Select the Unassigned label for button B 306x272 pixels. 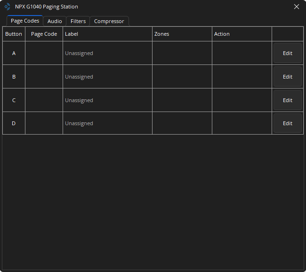79,77
